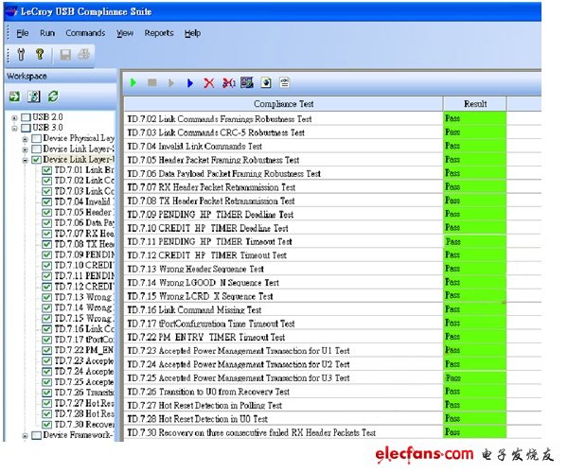Click the red X delete icon
Viewport: 568px width, 473px height.
click(x=209, y=83)
